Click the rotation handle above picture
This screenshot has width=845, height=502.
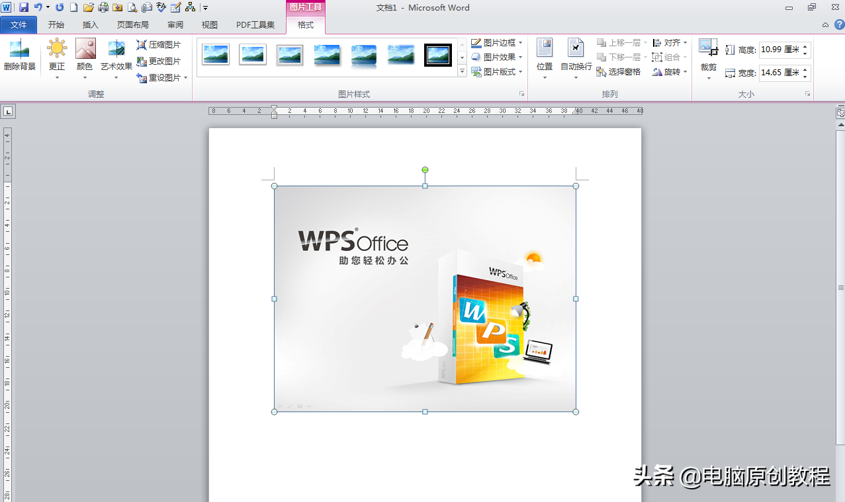point(425,170)
